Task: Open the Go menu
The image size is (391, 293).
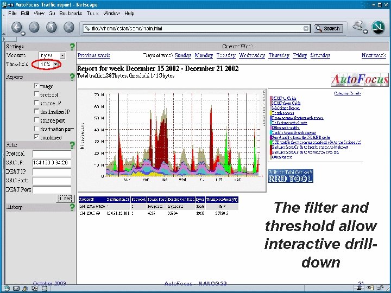Action: 52,14
